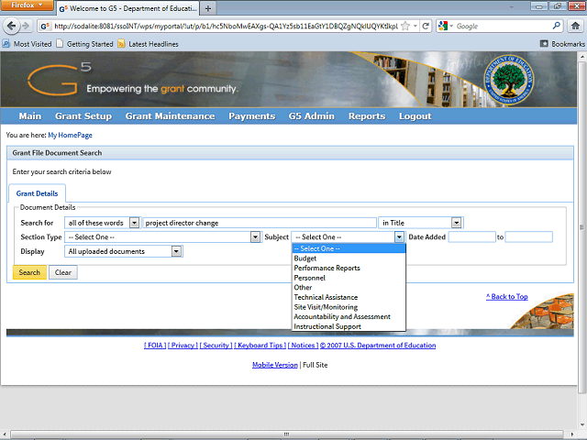Open the Google search engine icon picker
This screenshot has height=440, width=587.
coord(446,26)
